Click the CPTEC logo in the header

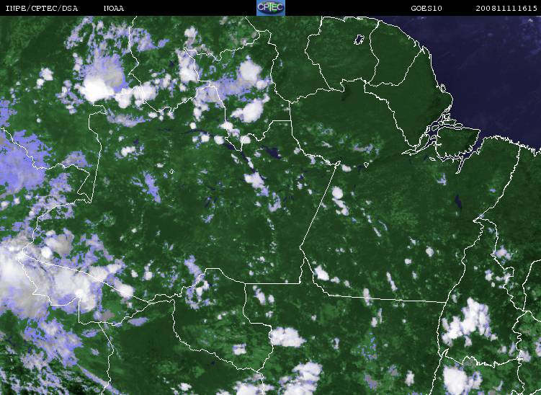[271, 8]
